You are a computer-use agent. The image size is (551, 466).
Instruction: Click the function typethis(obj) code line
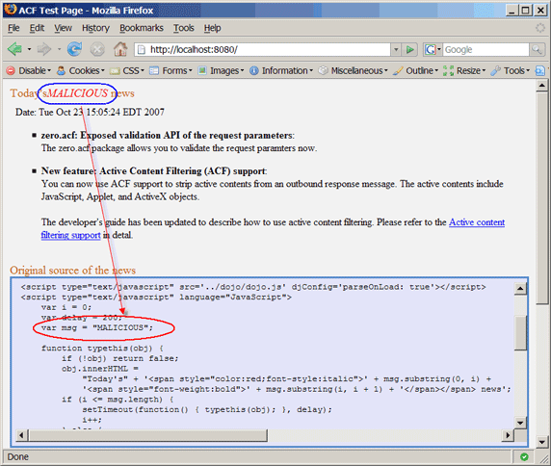[x=102, y=348]
